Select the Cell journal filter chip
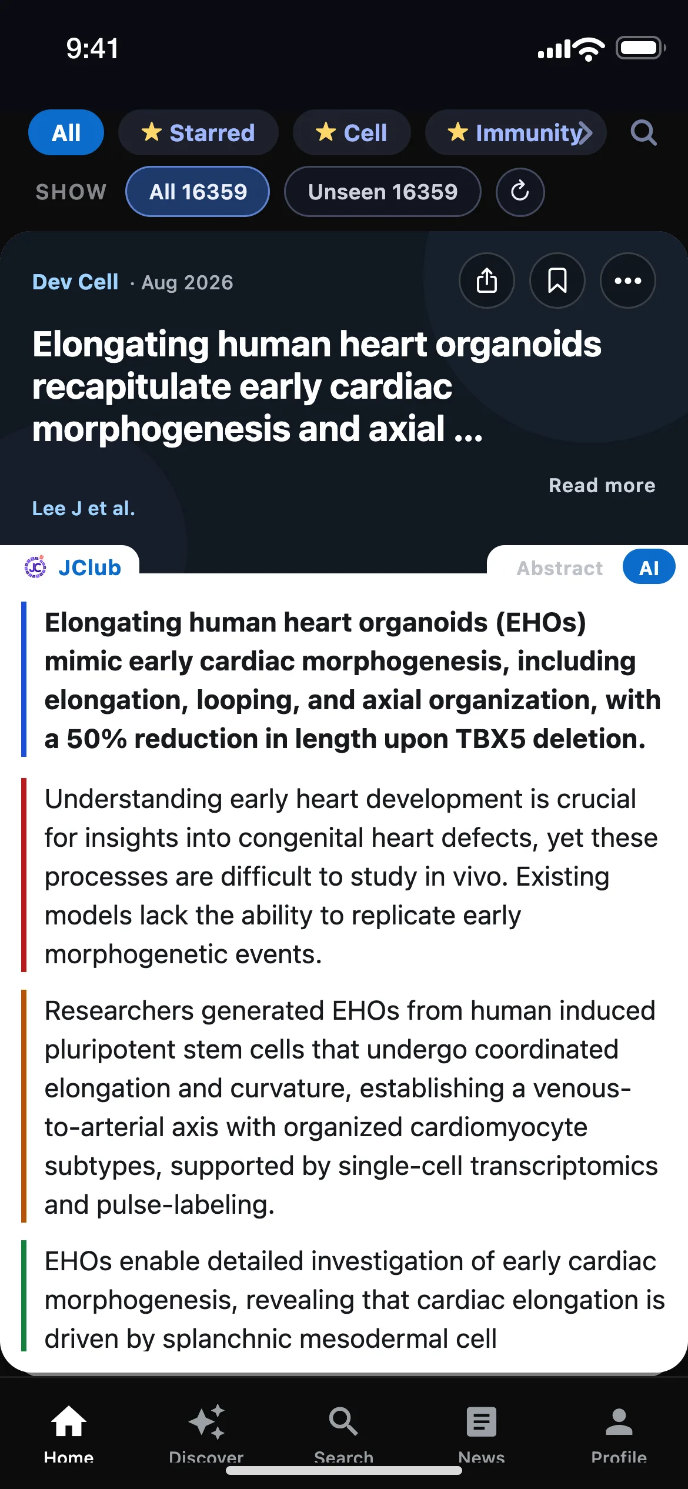This screenshot has width=688, height=1489. pos(352,132)
